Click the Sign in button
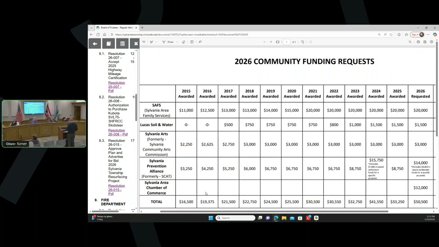Viewport: 439px width, 247px height. [417, 35]
